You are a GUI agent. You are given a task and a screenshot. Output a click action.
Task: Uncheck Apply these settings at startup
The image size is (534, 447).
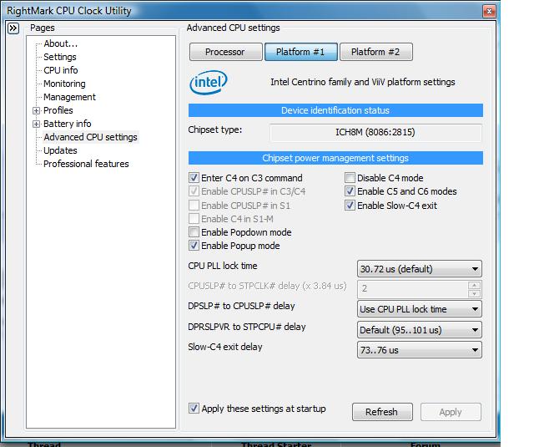tap(194, 408)
